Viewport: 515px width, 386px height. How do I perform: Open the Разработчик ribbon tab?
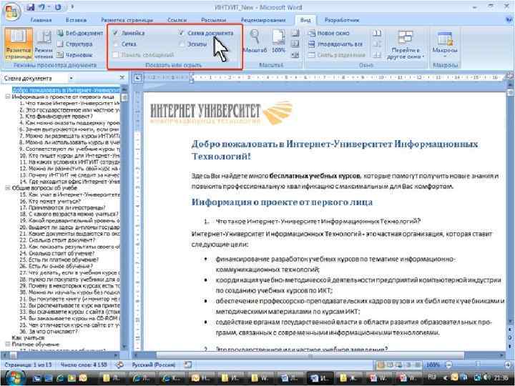(x=342, y=20)
